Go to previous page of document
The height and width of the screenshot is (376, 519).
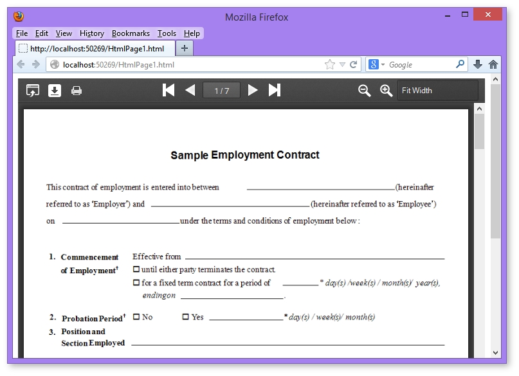[190, 90]
